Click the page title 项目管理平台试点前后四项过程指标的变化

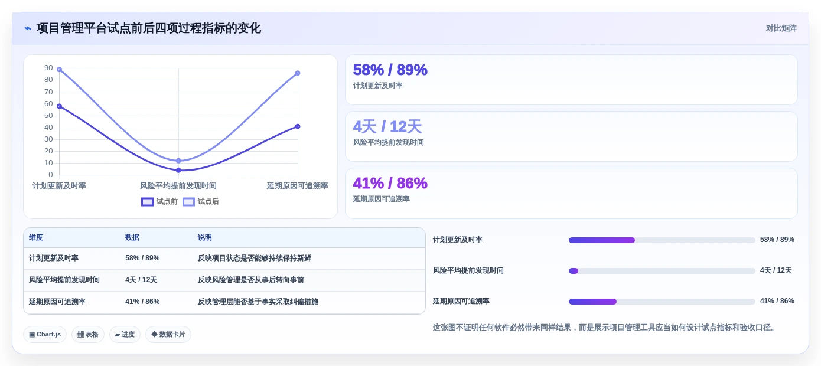[148, 28]
